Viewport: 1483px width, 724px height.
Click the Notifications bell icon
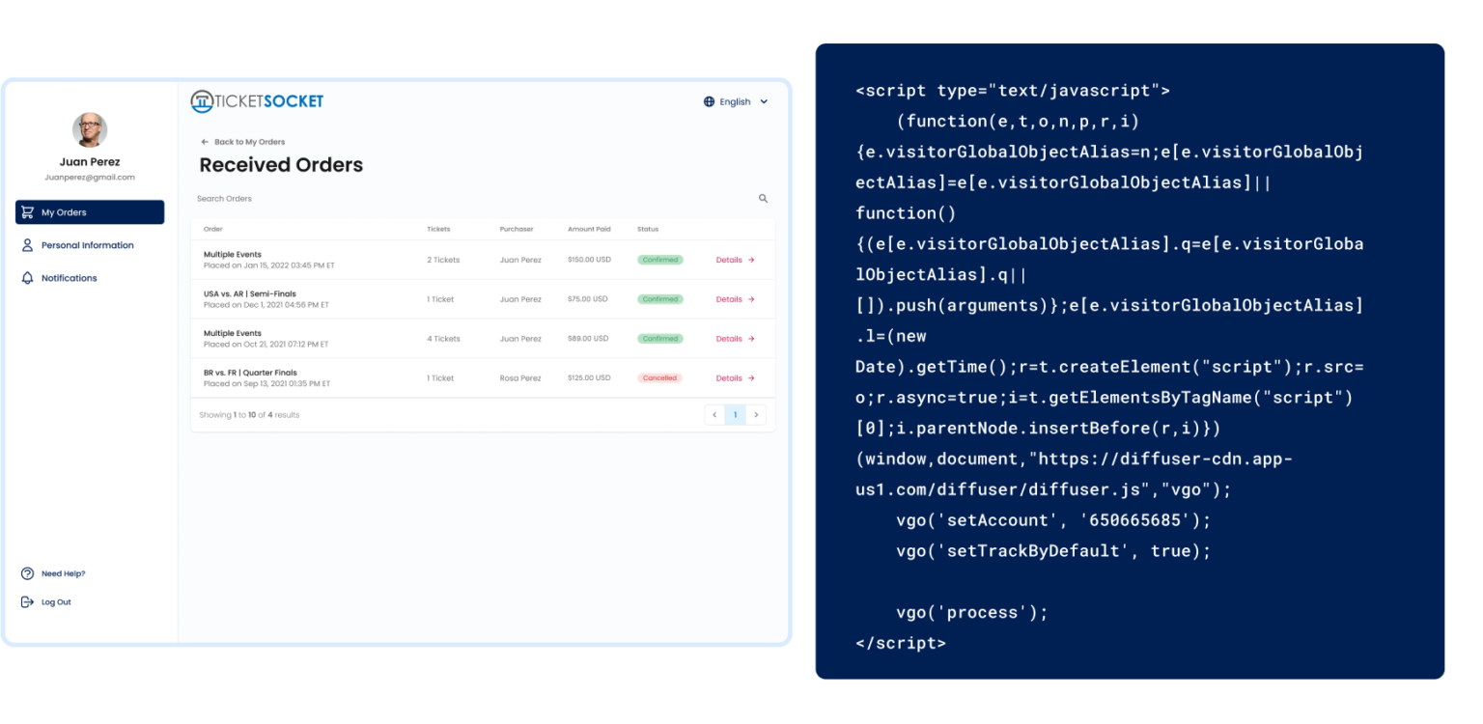pyautogui.click(x=27, y=278)
